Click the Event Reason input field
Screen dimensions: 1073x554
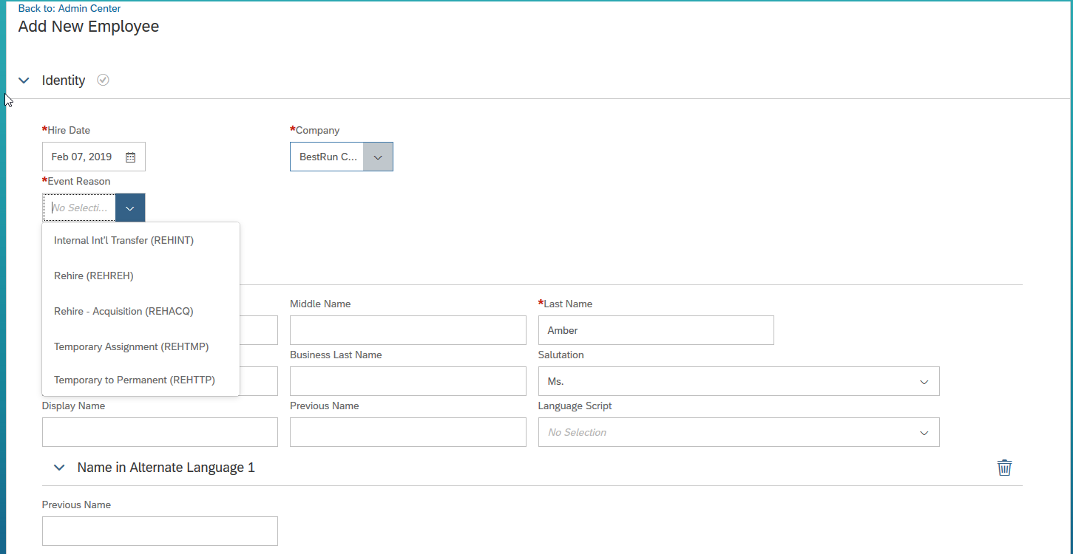79,208
